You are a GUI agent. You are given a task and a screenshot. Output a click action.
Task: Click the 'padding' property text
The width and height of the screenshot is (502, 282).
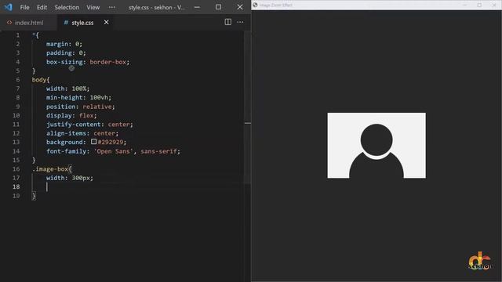click(60, 53)
